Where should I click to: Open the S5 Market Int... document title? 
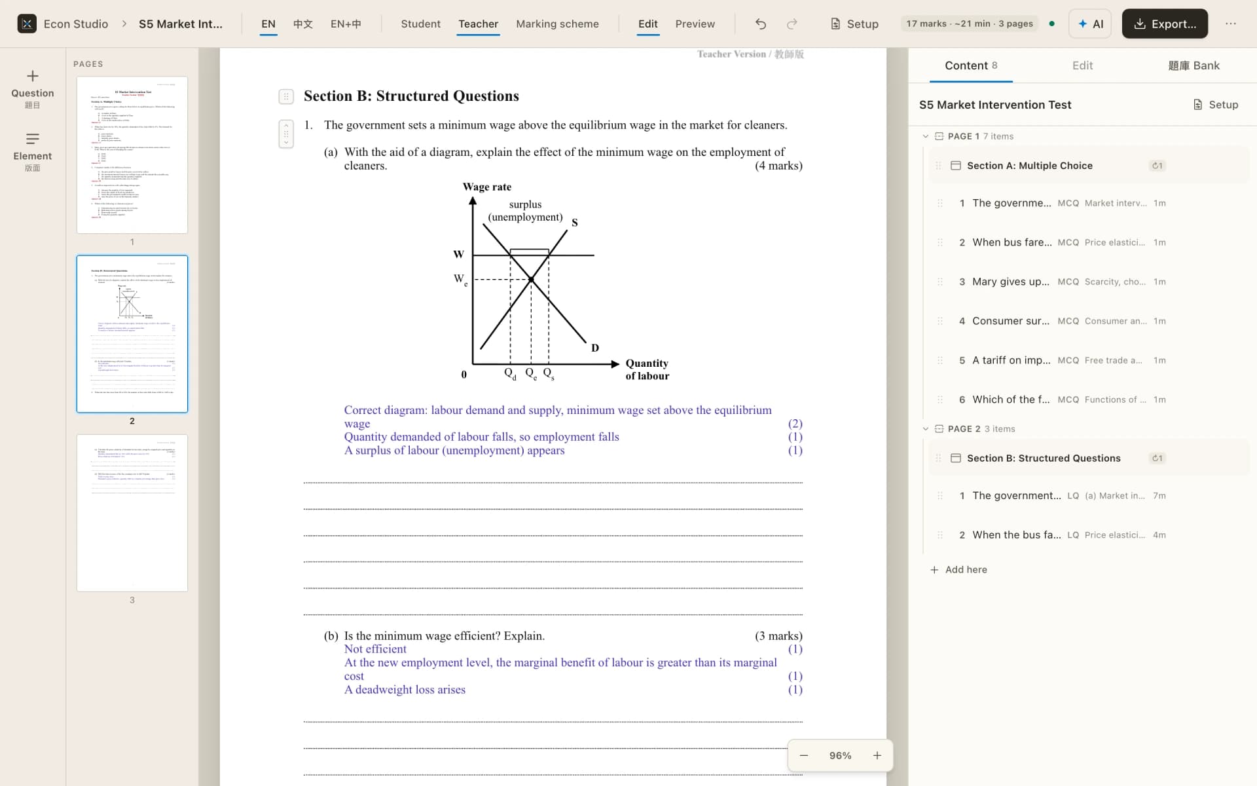tap(181, 24)
